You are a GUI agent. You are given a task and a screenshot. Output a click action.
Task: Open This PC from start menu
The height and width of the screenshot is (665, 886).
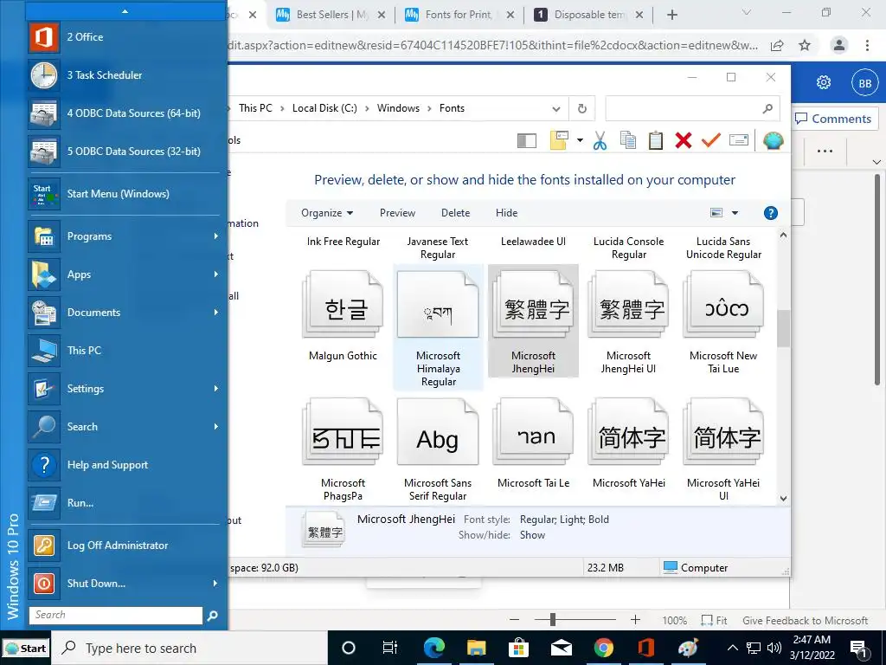127,351
